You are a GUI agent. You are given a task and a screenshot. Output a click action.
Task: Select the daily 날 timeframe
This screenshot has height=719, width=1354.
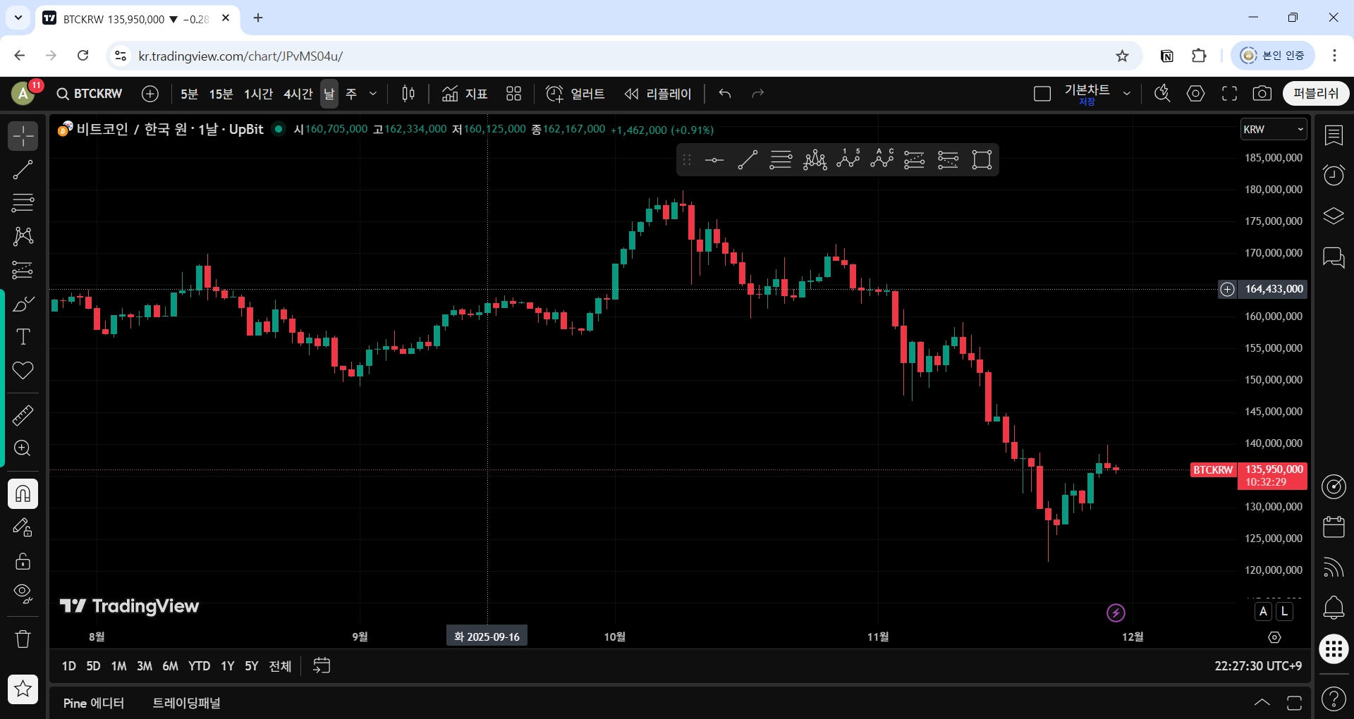329,94
